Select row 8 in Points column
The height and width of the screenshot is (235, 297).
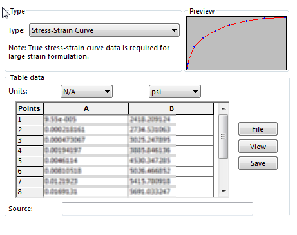coord(30,192)
